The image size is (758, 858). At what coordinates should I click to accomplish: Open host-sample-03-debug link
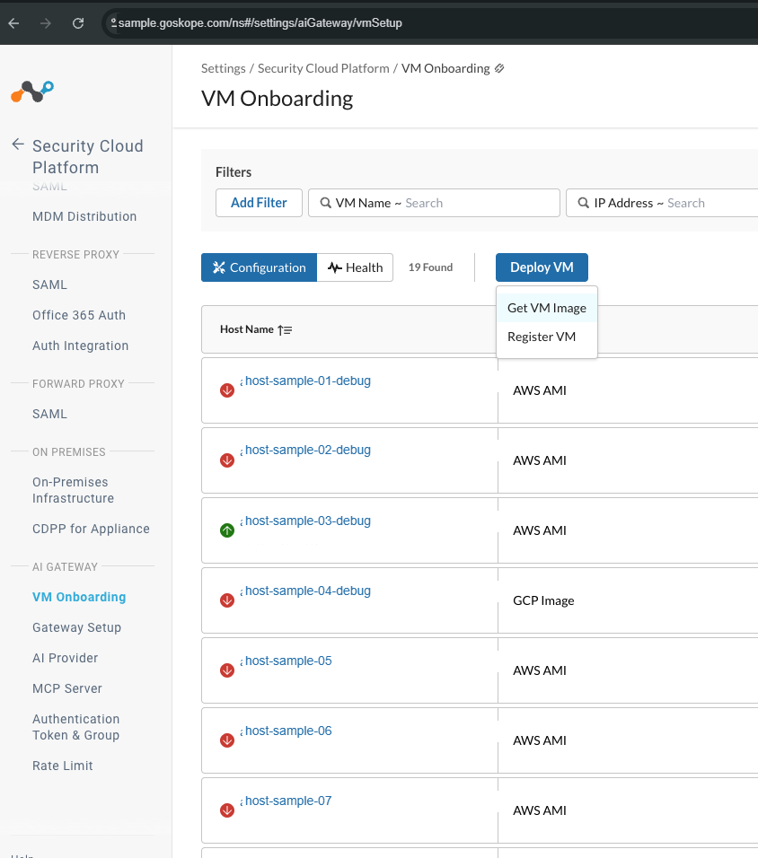tap(308, 521)
